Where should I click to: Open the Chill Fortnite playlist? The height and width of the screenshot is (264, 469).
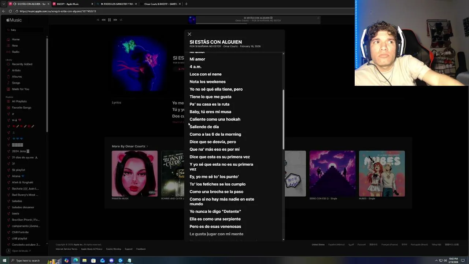[x=20, y=232]
